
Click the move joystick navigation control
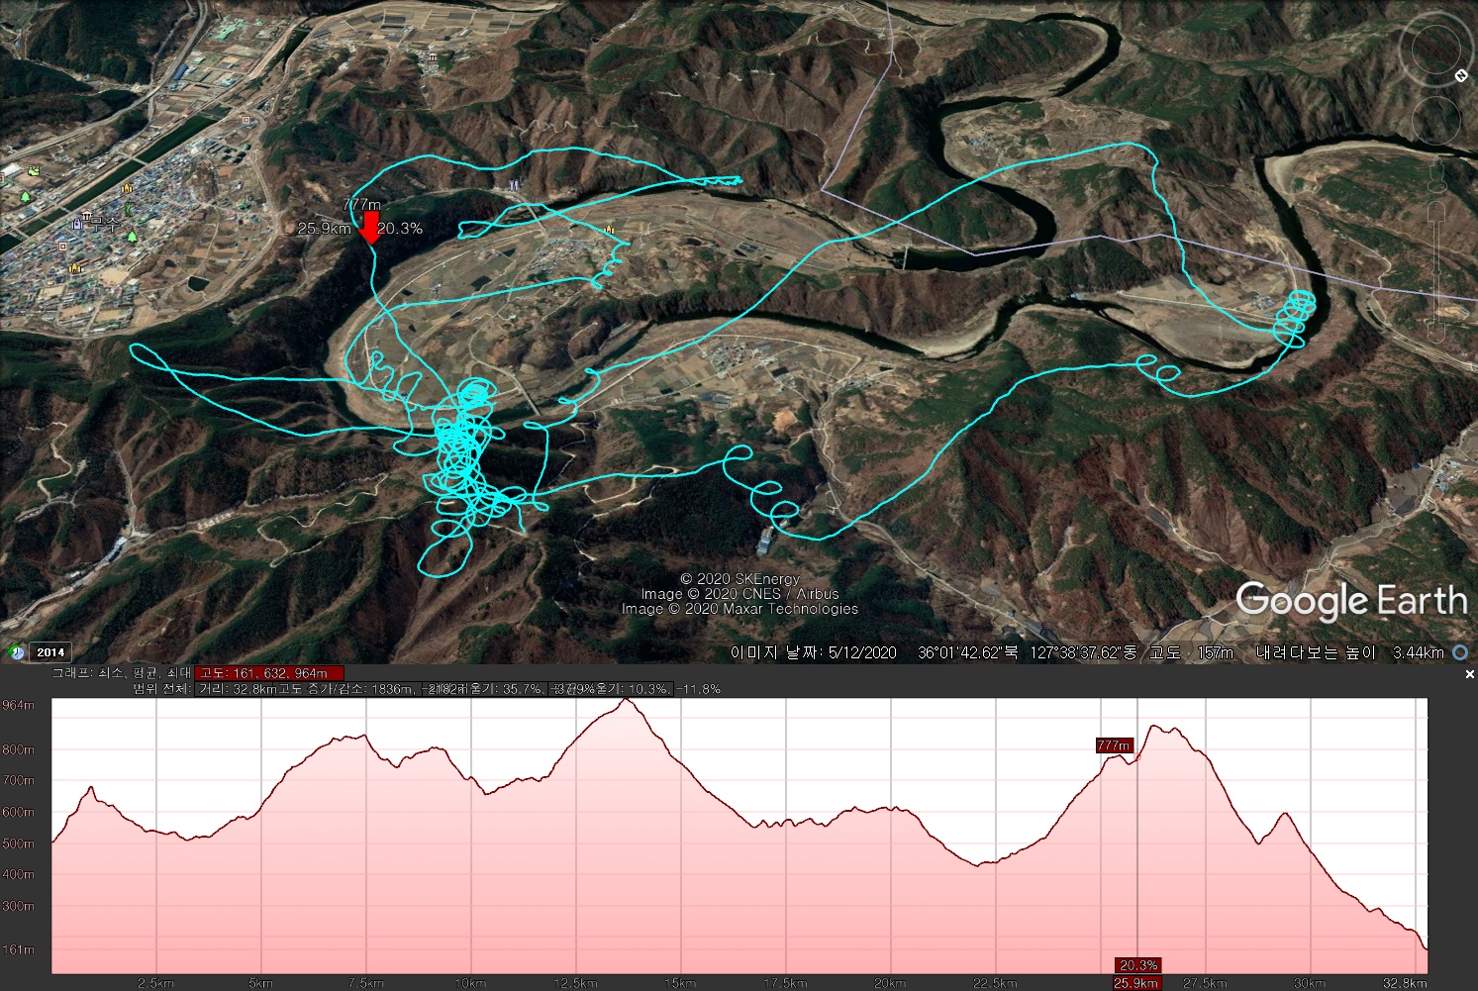click(1436, 120)
